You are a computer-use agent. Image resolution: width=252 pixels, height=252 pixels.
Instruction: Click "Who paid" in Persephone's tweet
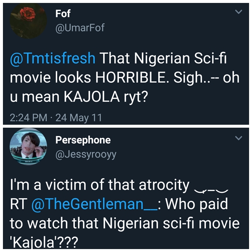(201, 204)
